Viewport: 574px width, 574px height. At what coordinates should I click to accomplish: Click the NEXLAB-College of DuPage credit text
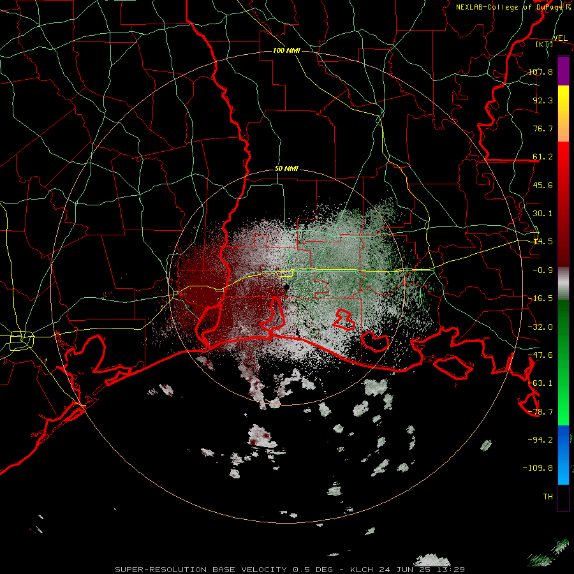[513, 7]
